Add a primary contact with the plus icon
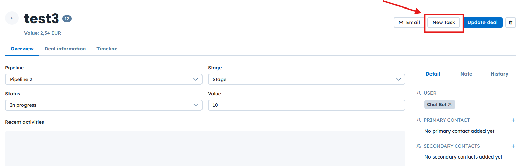 513,120
